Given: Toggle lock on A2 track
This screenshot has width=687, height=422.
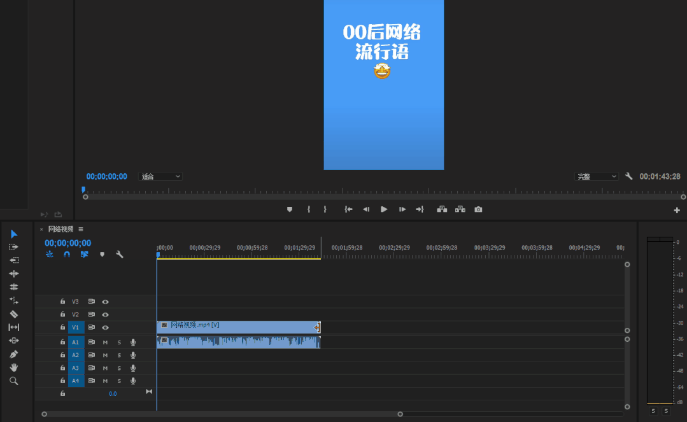Looking at the screenshot, I should (62, 355).
